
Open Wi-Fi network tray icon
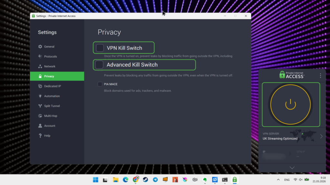click(x=295, y=180)
